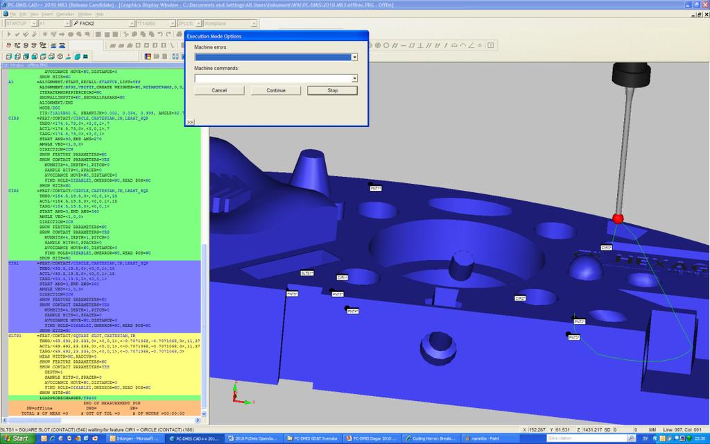Click the CIR1 feature line in edit window

click(x=104, y=263)
